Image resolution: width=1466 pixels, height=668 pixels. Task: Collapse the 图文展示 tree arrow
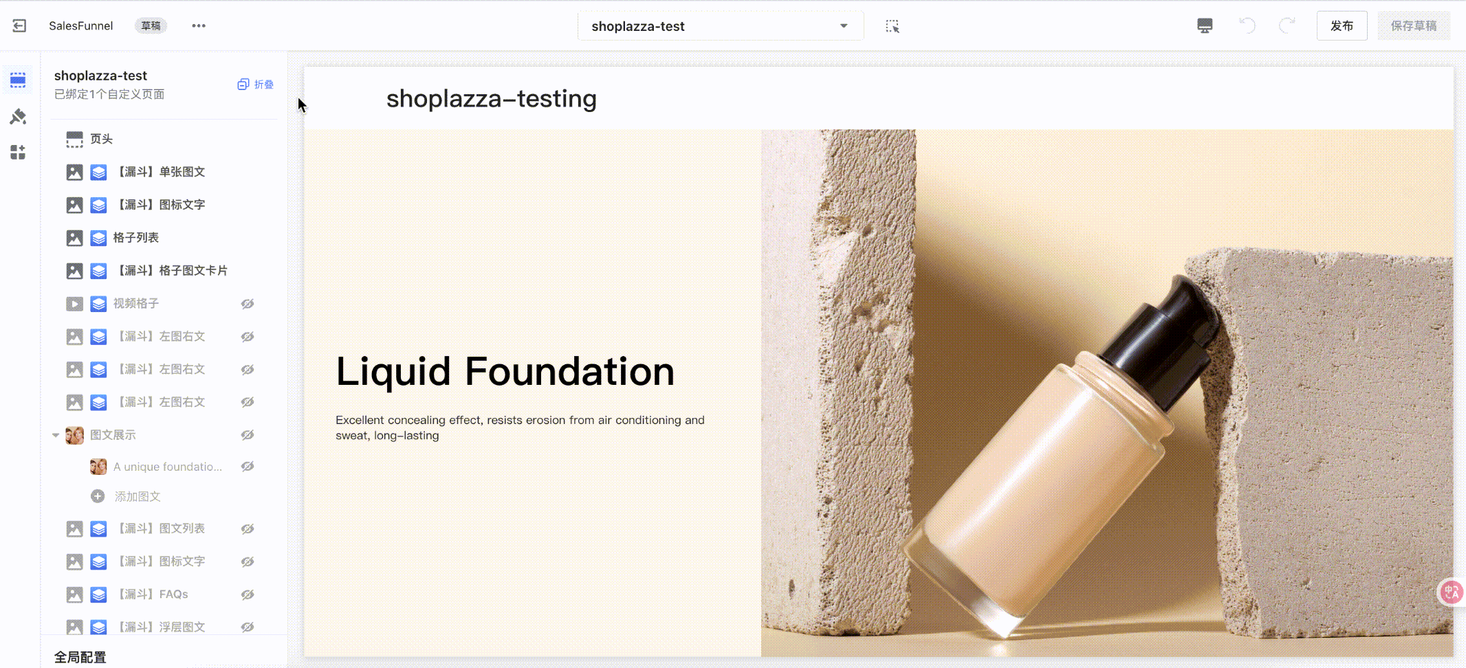click(x=56, y=435)
